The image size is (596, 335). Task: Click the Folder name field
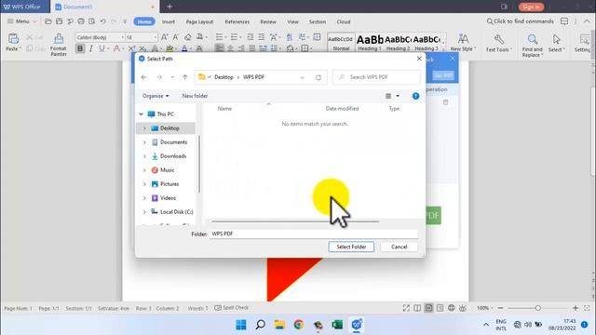[x=314, y=234]
